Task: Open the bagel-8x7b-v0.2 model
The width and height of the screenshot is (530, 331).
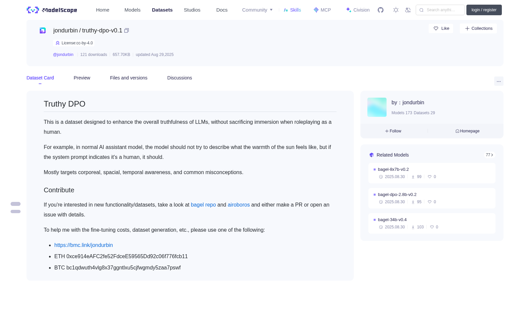Action: pos(394,169)
